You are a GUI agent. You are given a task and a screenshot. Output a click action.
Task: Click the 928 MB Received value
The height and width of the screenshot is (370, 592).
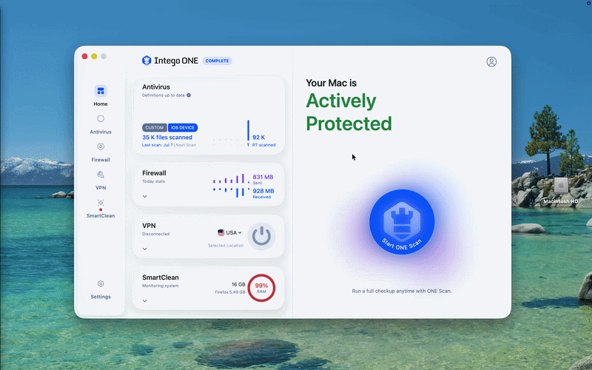[x=263, y=191]
